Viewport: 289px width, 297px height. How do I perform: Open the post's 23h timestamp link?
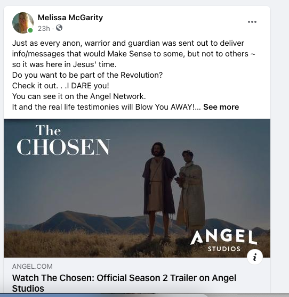point(44,29)
